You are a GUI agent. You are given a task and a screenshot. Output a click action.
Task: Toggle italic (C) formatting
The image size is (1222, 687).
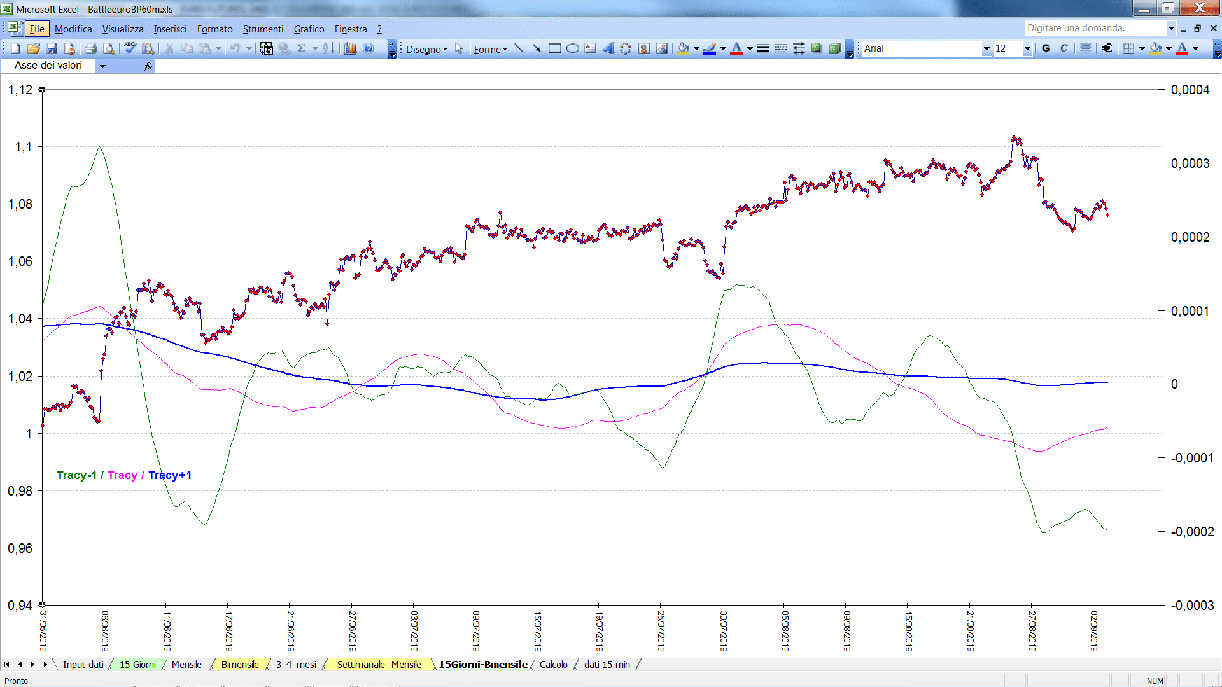[x=1064, y=48]
